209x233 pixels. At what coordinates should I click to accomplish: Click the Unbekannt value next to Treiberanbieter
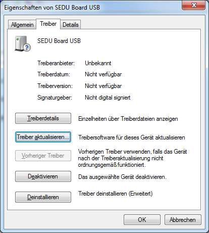click(x=98, y=63)
